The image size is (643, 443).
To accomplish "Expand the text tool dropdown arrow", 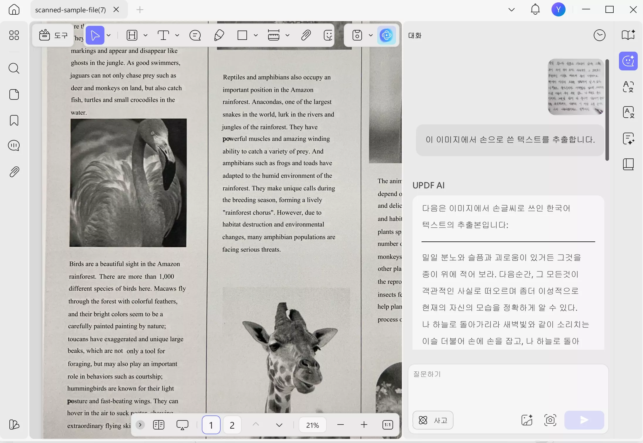I will [177, 35].
